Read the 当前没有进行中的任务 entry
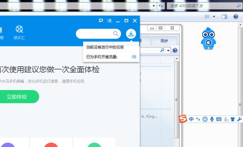This screenshot has height=147, width=243. coord(105,47)
